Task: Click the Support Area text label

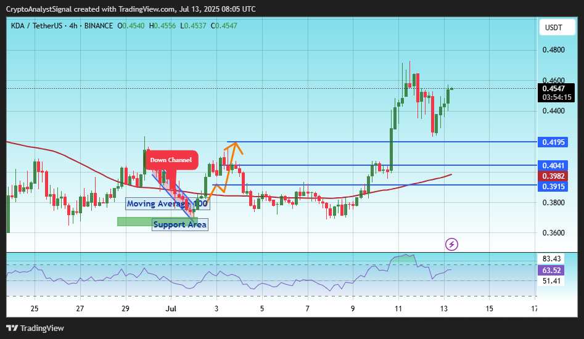Action: (x=180, y=224)
